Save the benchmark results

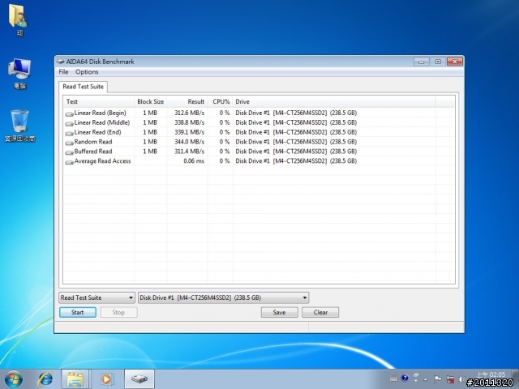click(279, 312)
